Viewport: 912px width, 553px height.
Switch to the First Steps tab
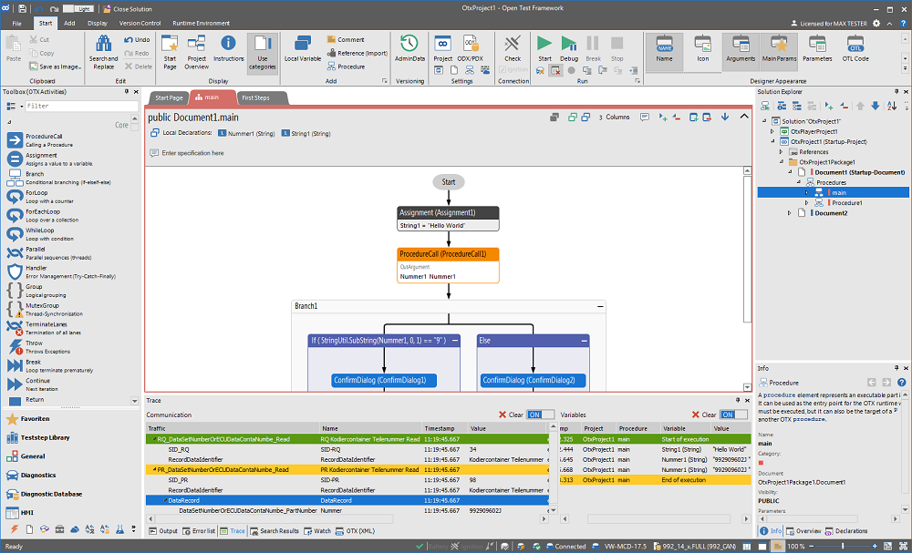[x=255, y=97]
